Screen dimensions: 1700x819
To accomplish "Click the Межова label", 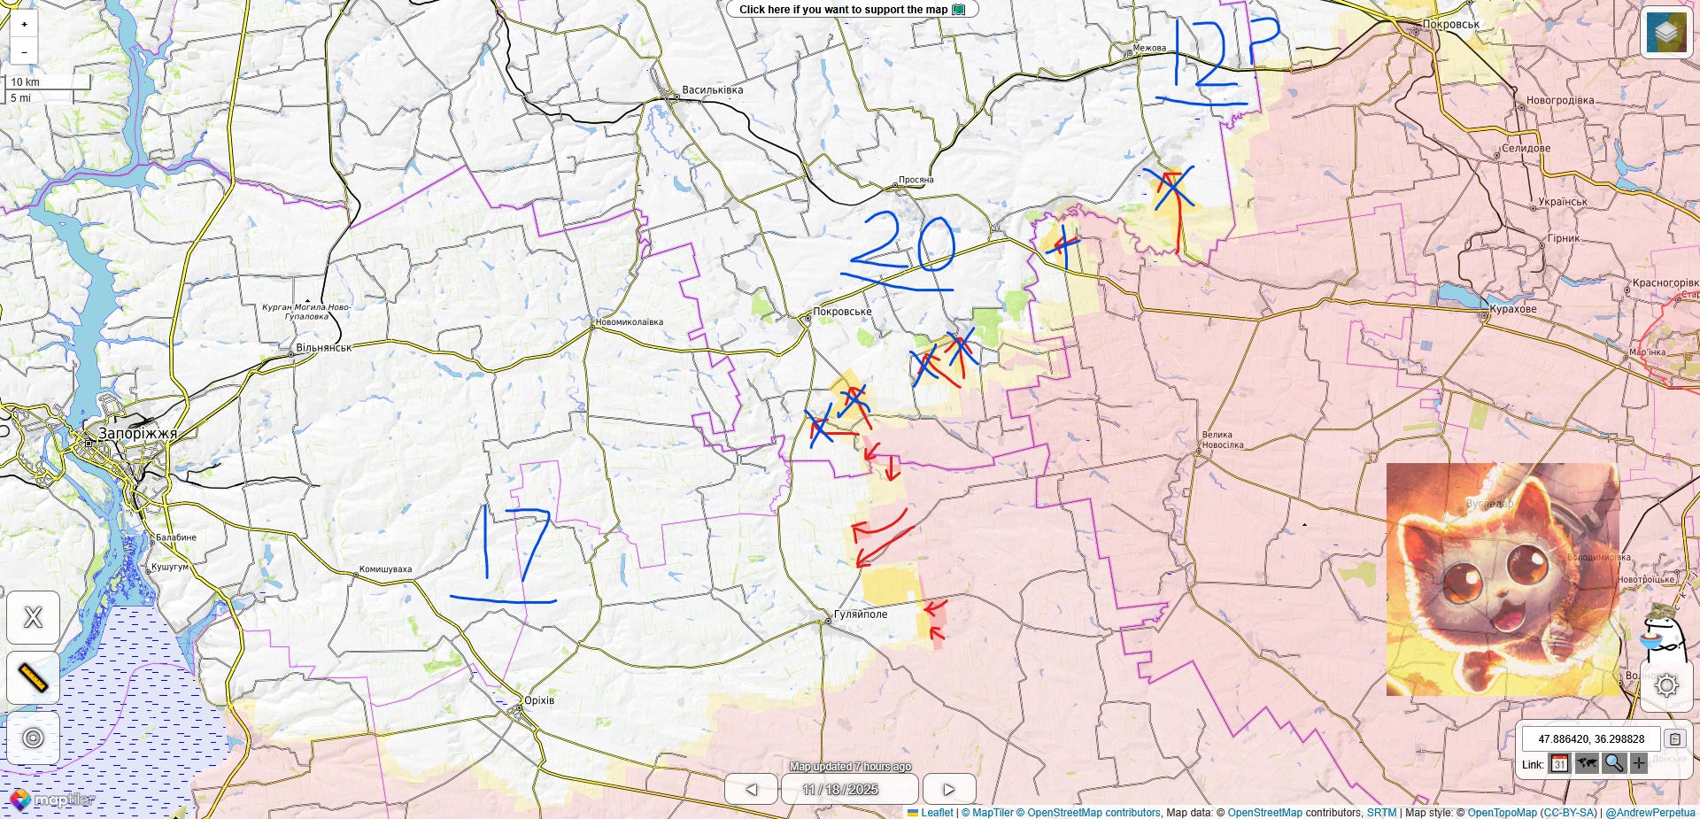I will 1150,47.
